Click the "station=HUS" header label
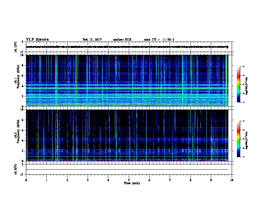261x202 pixels. tap(122, 40)
